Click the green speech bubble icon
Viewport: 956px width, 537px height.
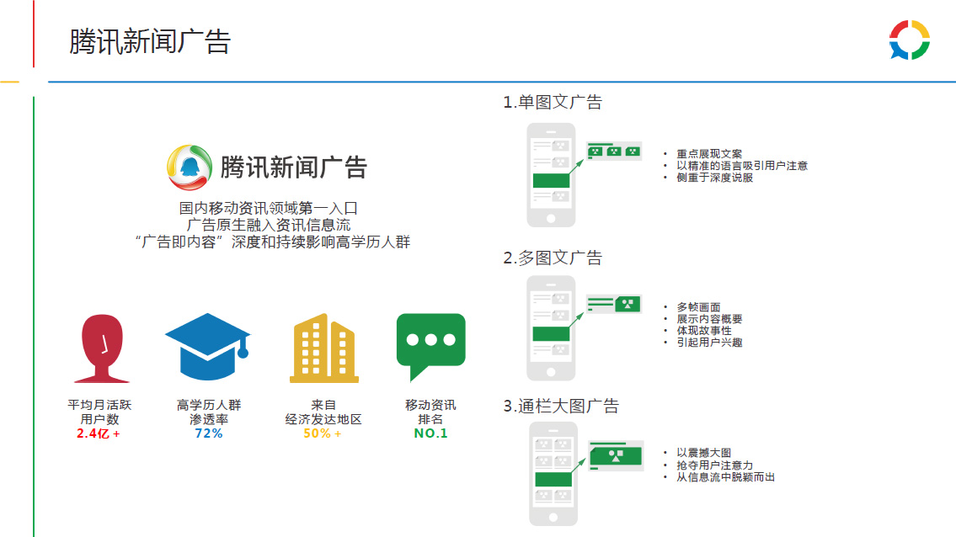click(x=431, y=347)
